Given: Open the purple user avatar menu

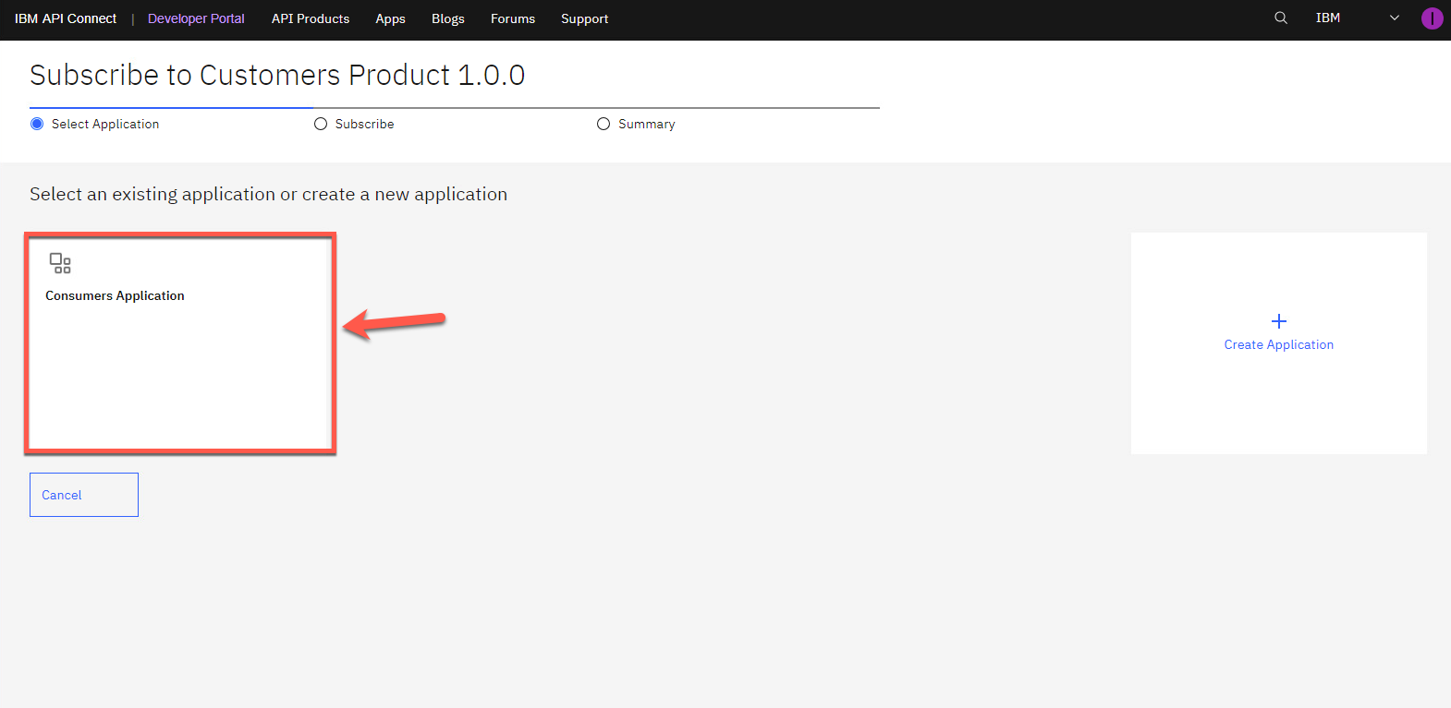Looking at the screenshot, I should (x=1432, y=18).
